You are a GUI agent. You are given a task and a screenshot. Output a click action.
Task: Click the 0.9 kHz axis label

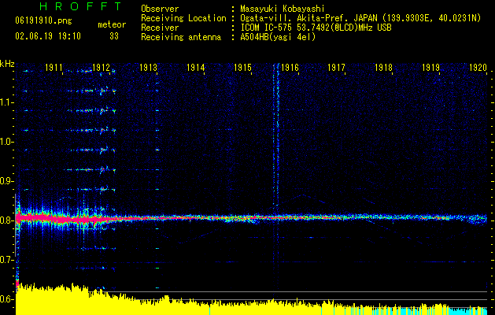pyautogui.click(x=7, y=181)
